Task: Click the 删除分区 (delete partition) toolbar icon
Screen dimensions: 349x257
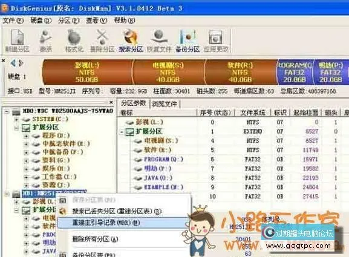Action: [102, 41]
